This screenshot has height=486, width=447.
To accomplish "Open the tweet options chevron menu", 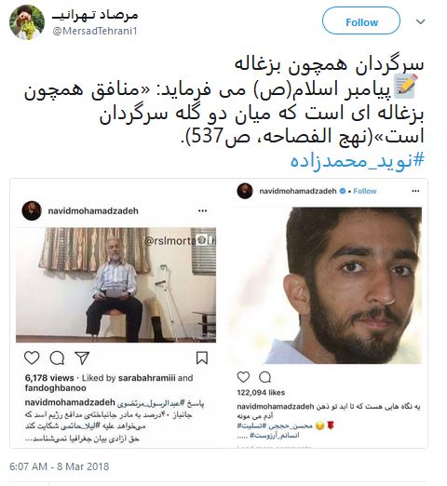I will tap(420, 21).
